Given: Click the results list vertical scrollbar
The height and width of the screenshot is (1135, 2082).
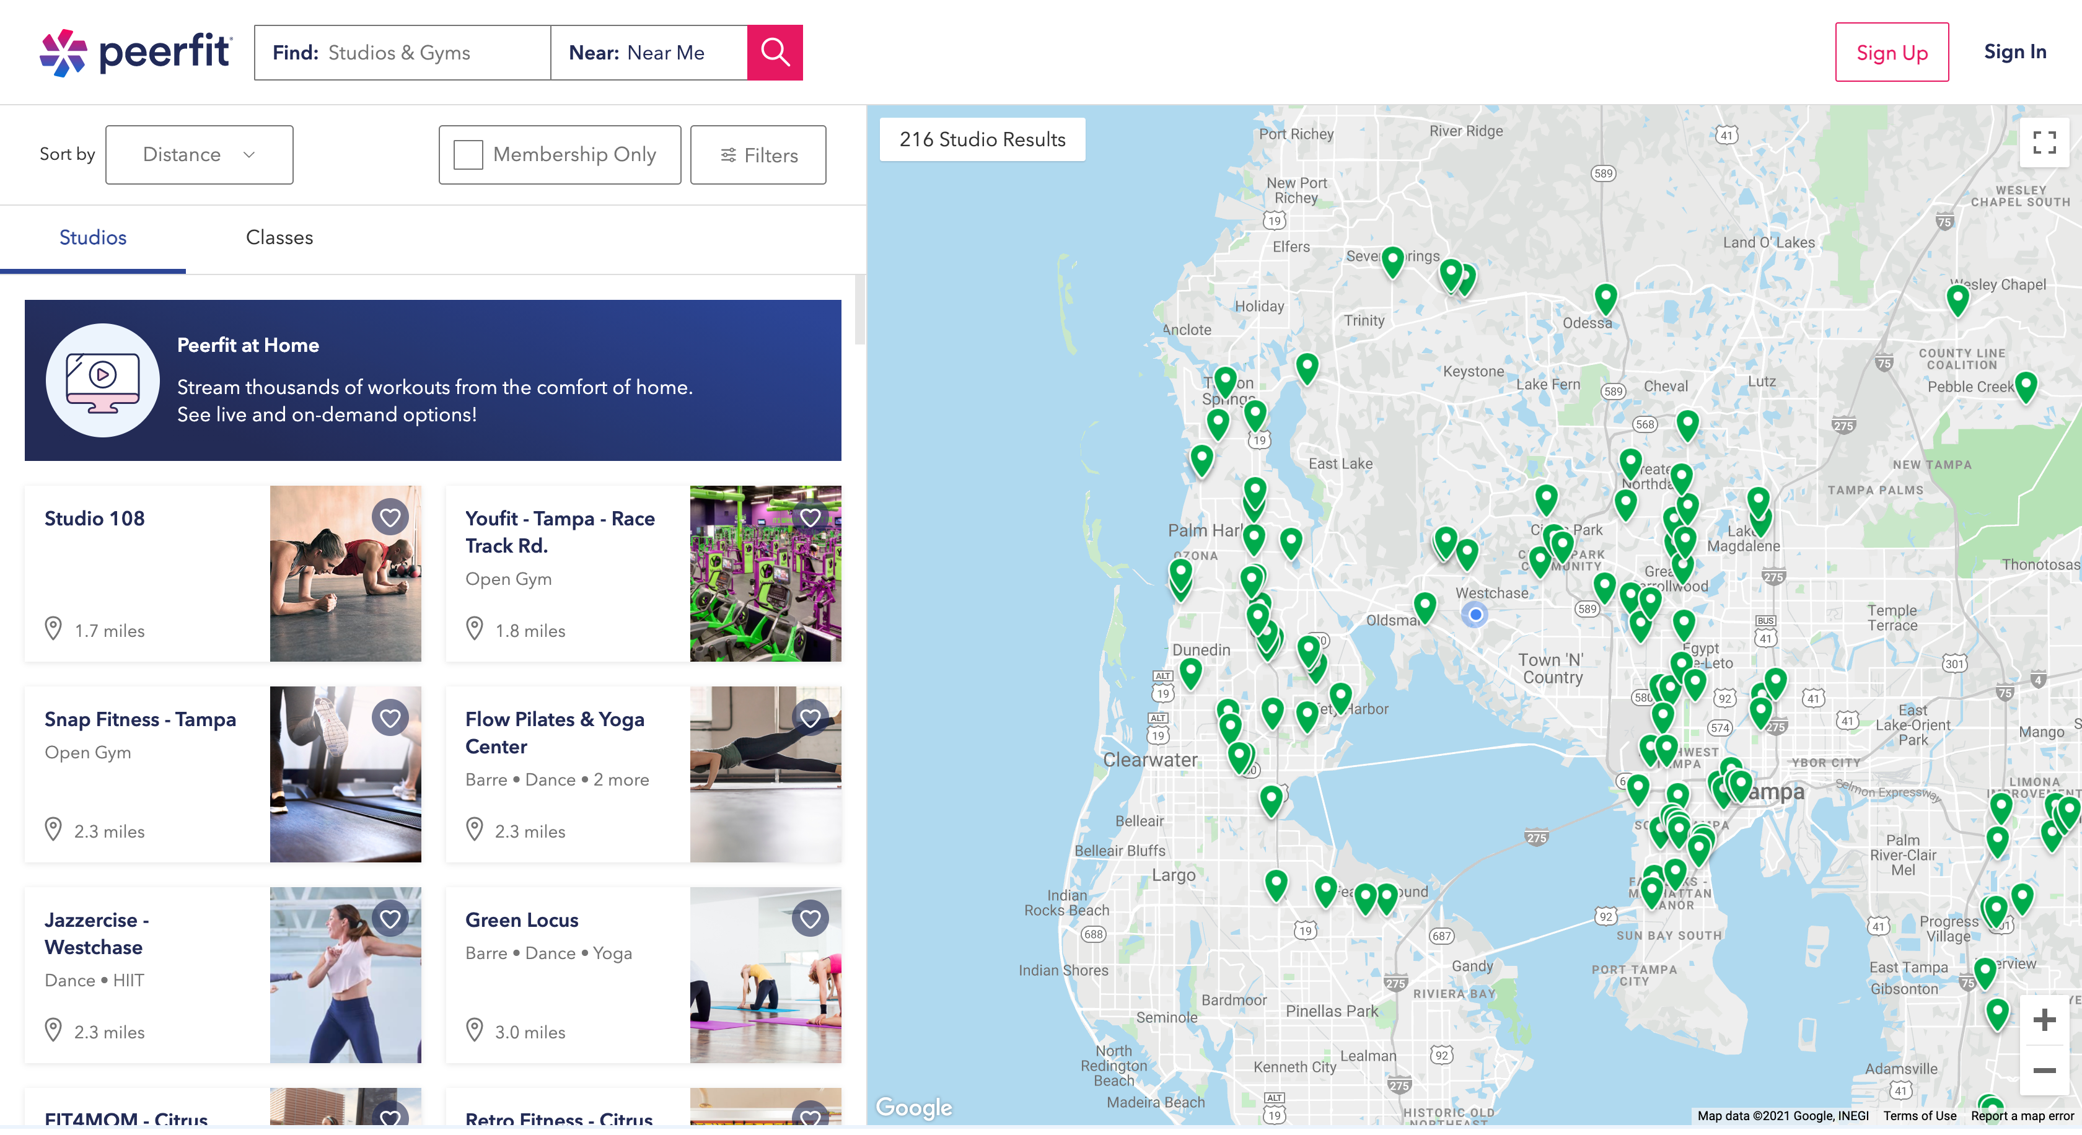Looking at the screenshot, I should tap(860, 309).
